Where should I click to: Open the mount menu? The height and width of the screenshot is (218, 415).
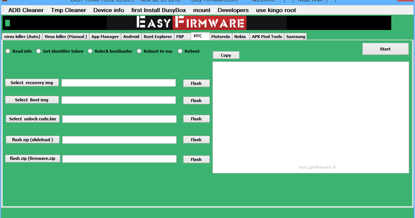click(x=202, y=10)
